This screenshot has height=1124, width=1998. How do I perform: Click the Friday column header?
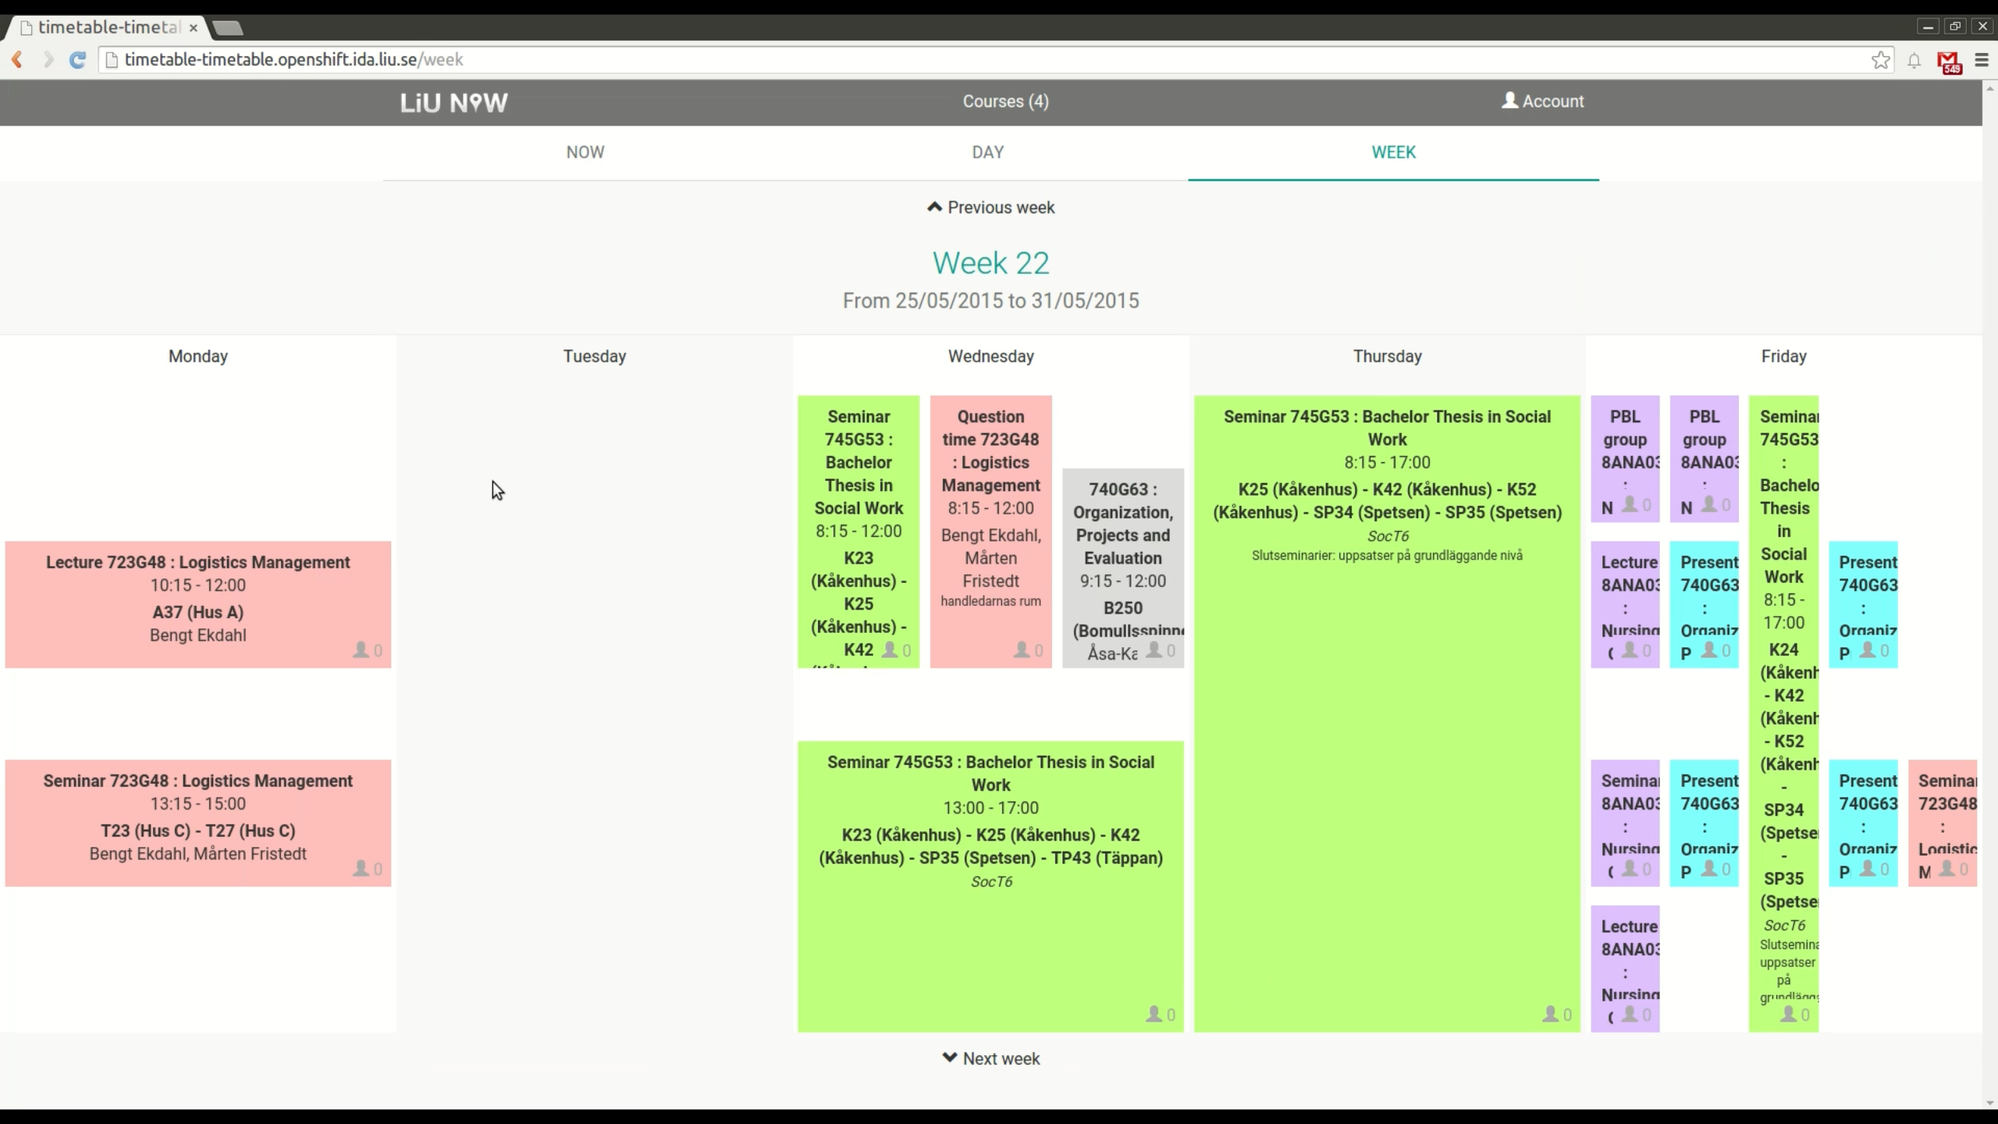coord(1783,356)
